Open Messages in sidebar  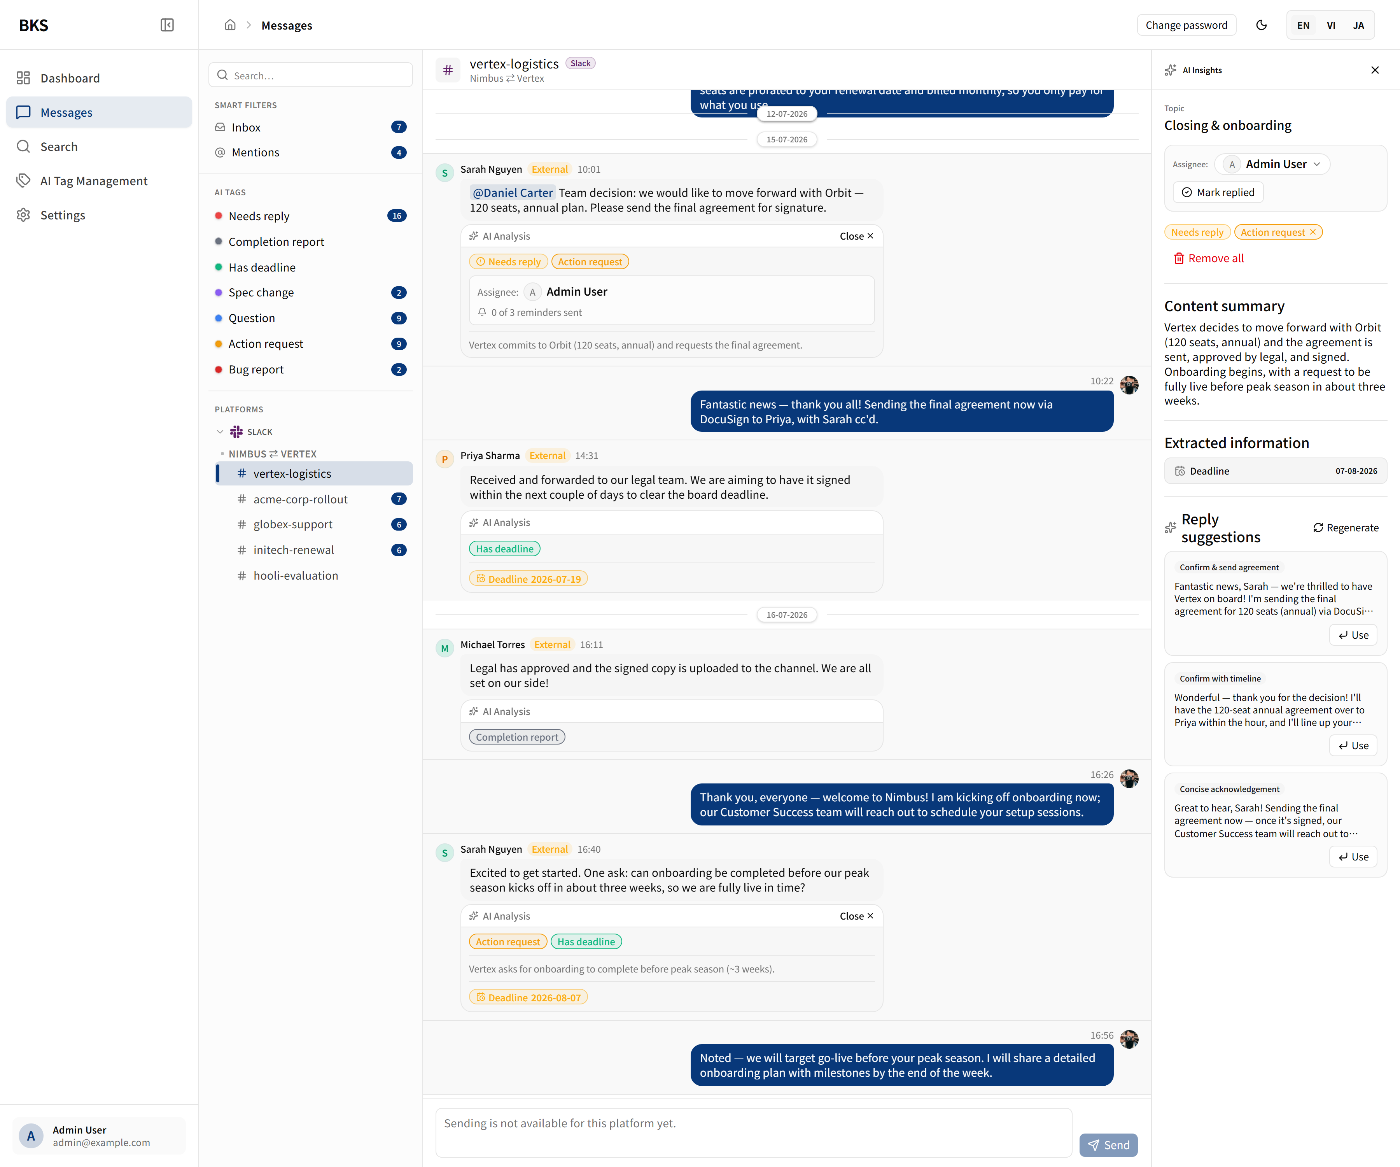coord(99,112)
